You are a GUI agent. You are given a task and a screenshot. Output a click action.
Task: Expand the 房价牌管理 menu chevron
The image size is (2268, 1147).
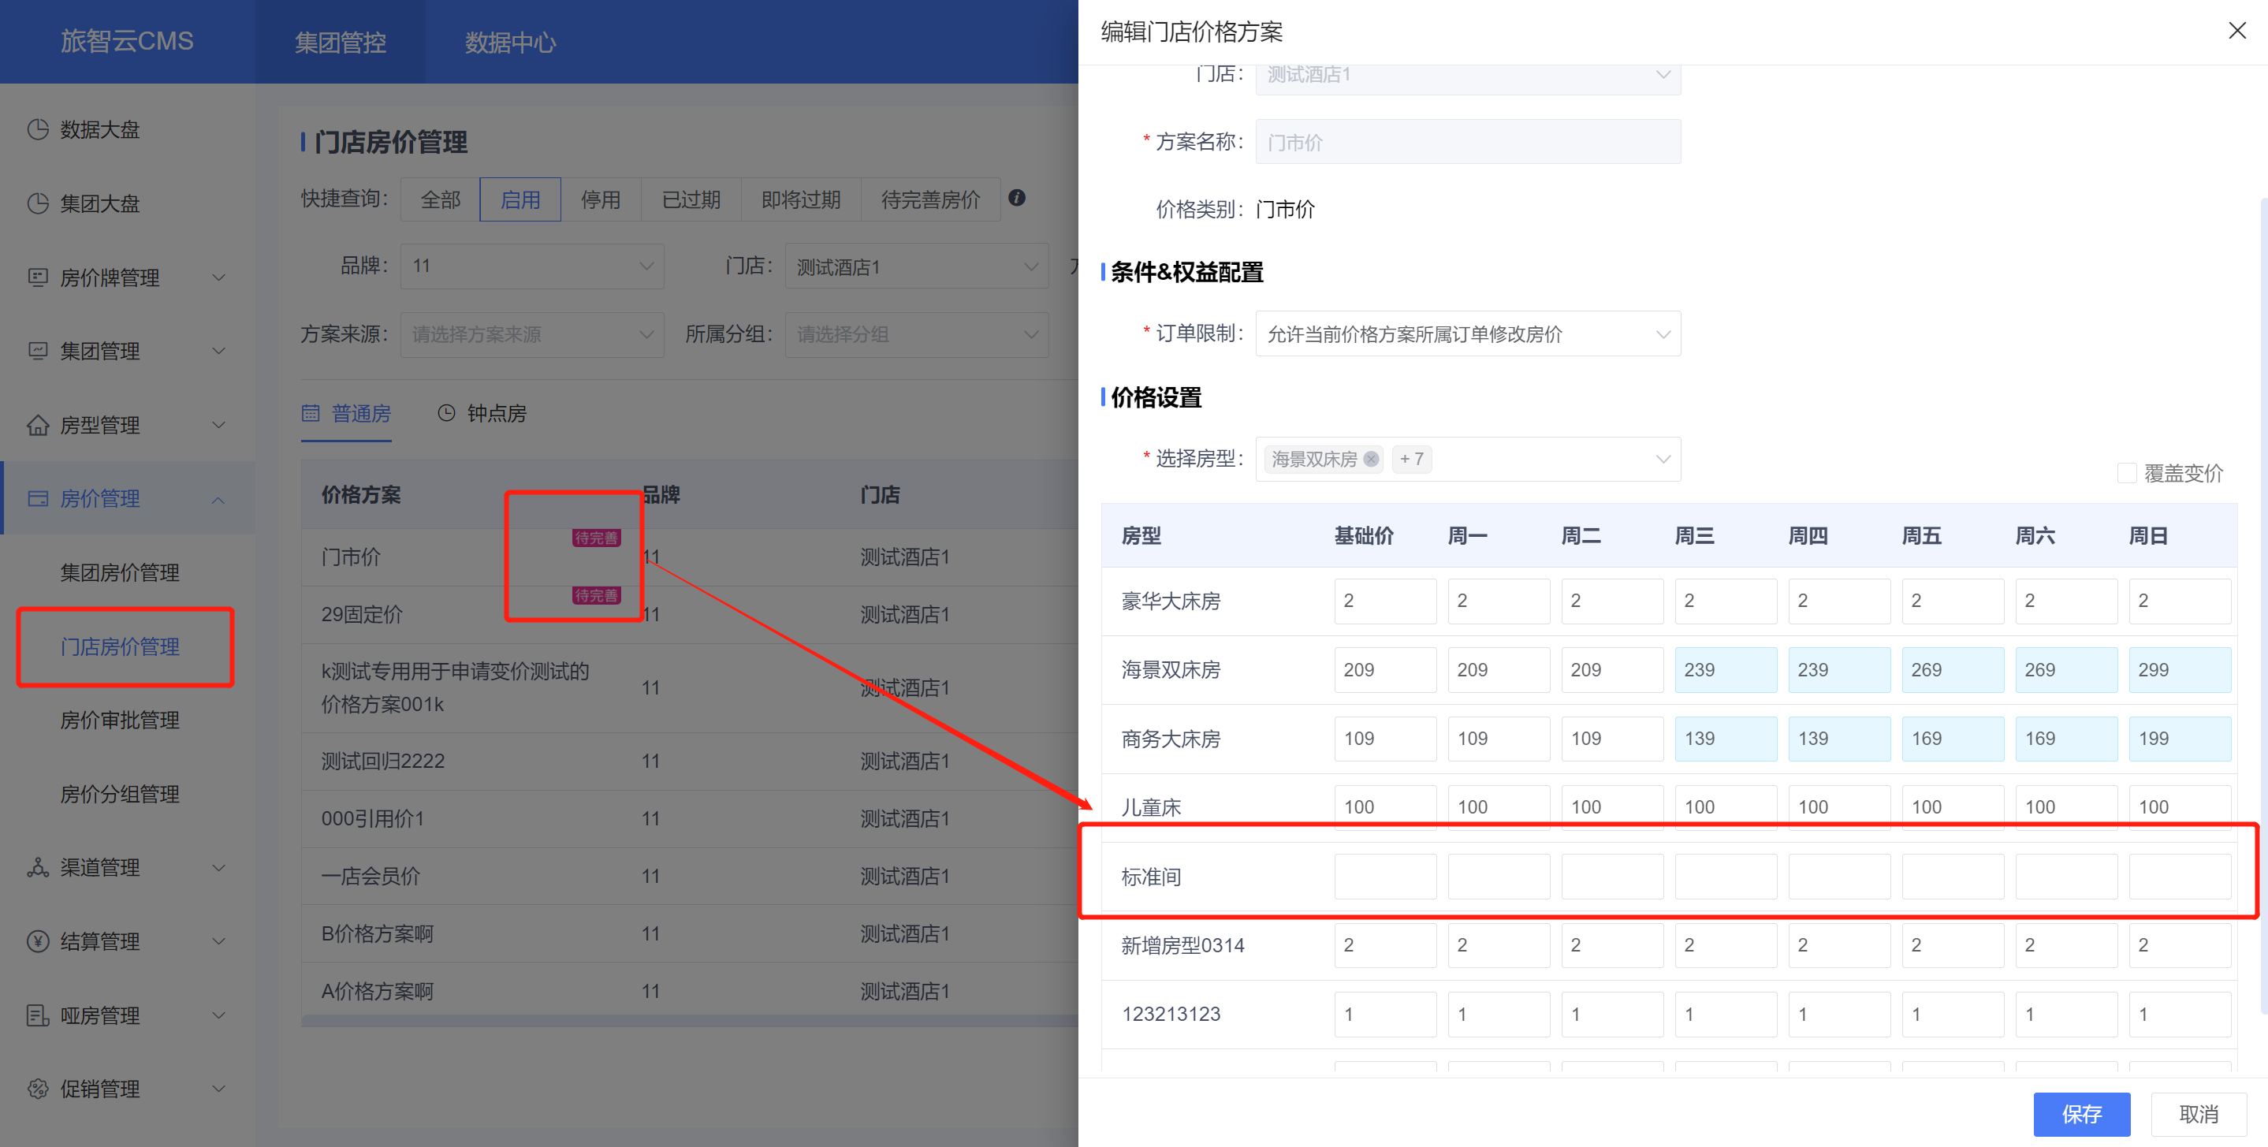tap(219, 277)
